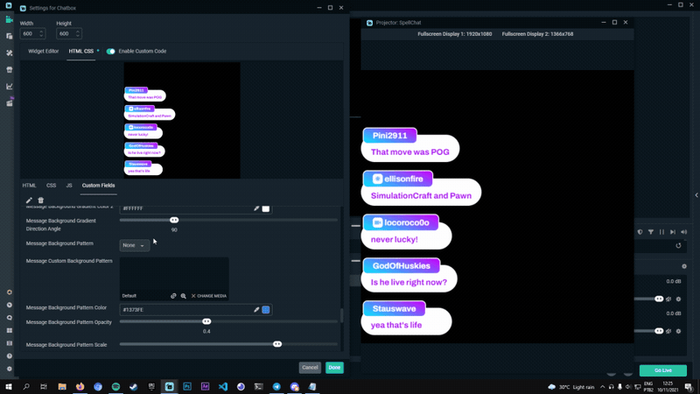Viewport: 700px width, 394px height.
Task: Mute the second audio source
Action: pyautogui.click(x=668, y=331)
